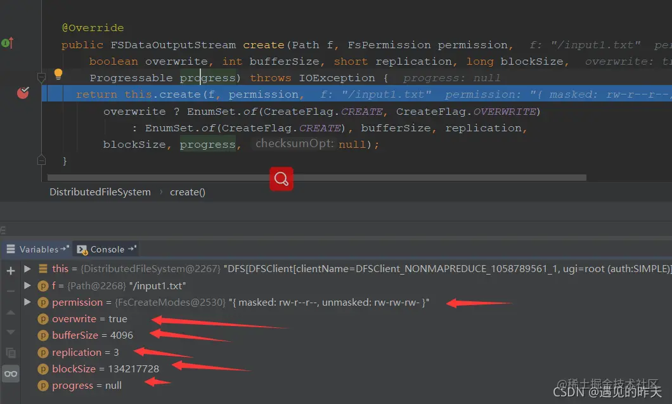Click the parameter icon beside replication
Viewport: 672px width, 404px height.
click(43, 353)
